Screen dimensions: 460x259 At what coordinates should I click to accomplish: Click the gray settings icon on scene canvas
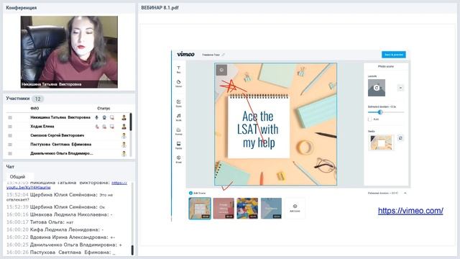pos(221,70)
